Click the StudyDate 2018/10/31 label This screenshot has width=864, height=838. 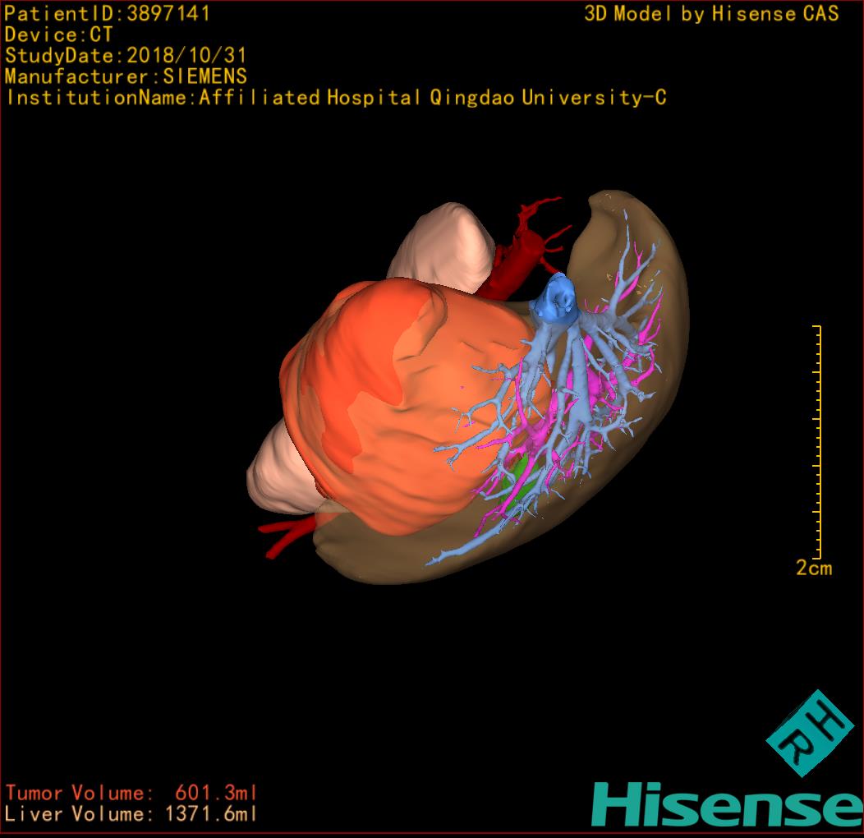[x=126, y=56]
